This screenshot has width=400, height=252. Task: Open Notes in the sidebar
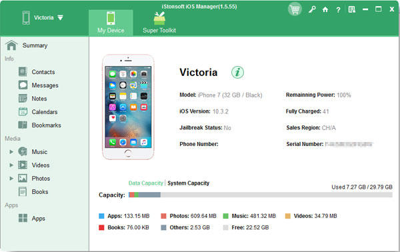[x=39, y=99]
